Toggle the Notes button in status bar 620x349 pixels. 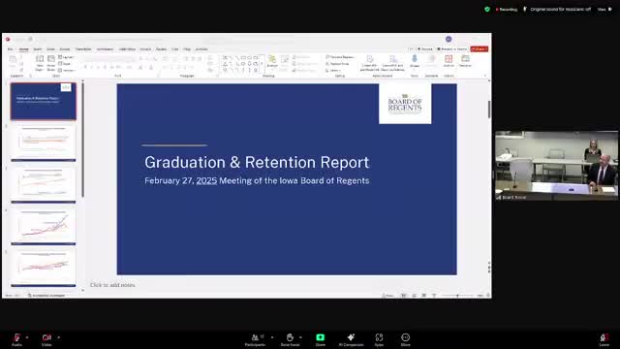click(x=387, y=296)
